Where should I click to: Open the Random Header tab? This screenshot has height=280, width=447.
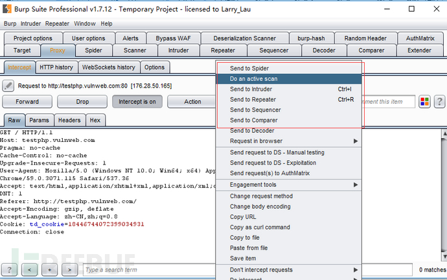pos(365,38)
